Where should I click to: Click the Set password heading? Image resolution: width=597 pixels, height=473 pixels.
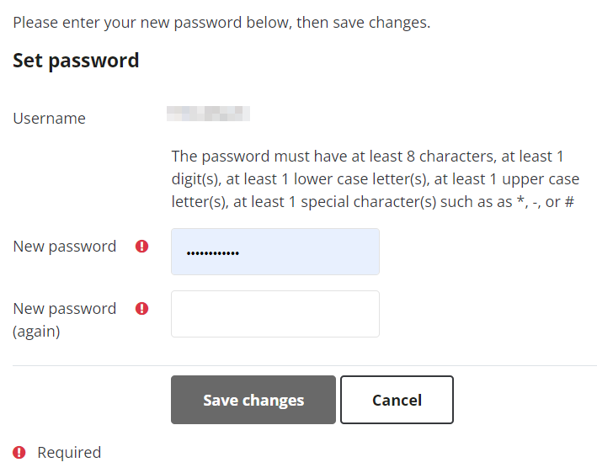(76, 61)
